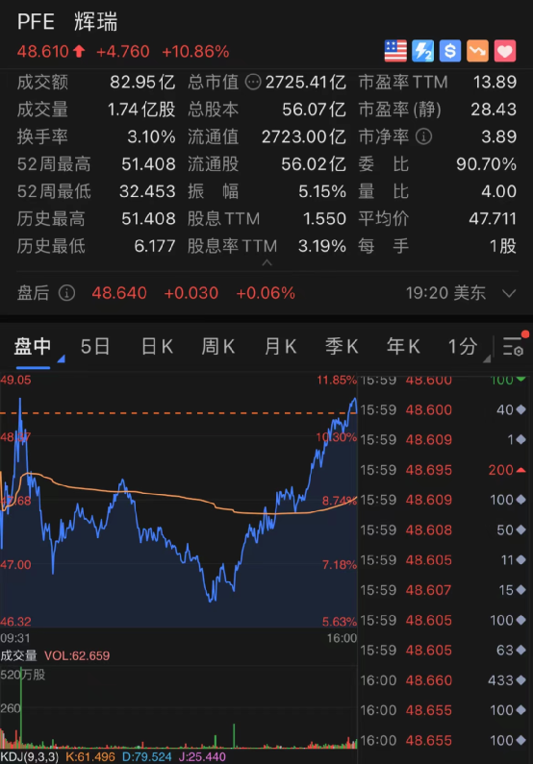This screenshot has width=533, height=764.
Task: Tap the blue dollar sign icon
Action: point(450,51)
